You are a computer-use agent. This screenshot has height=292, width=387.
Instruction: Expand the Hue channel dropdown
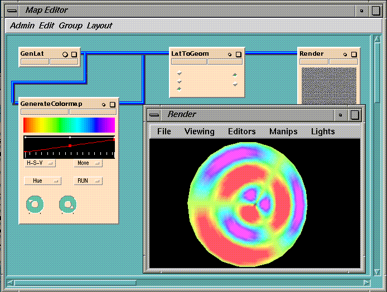pyautogui.click(x=42, y=181)
